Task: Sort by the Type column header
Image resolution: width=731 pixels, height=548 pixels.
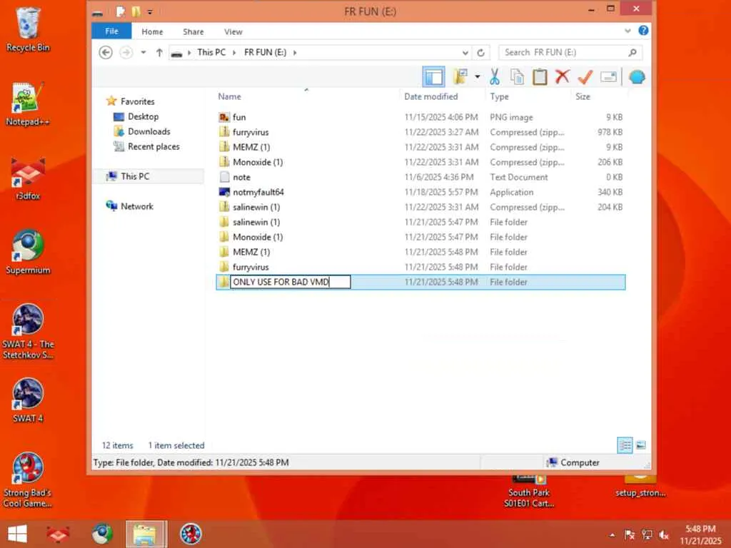Action: (x=499, y=96)
